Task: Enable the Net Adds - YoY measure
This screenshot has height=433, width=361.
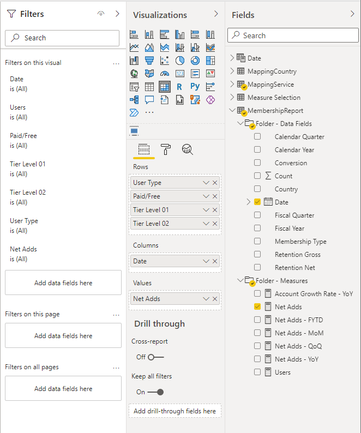Action: pyautogui.click(x=257, y=359)
